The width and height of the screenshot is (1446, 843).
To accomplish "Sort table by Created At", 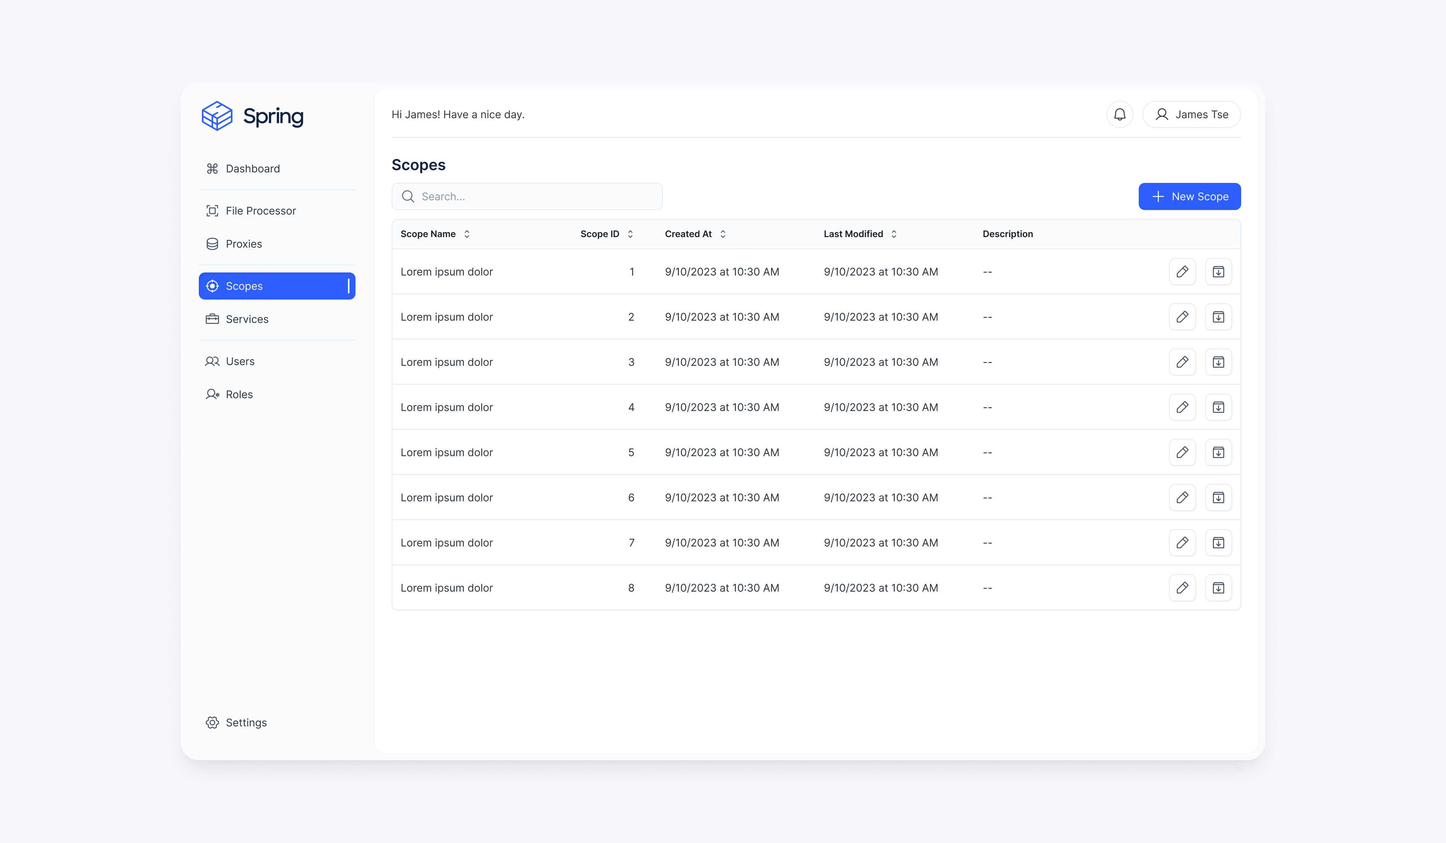I will [722, 234].
